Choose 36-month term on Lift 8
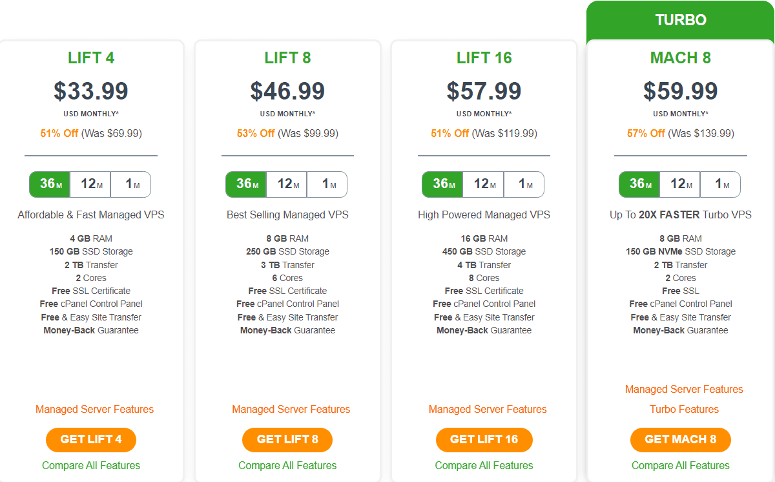Screen dimensions: 775x482 pos(246,184)
